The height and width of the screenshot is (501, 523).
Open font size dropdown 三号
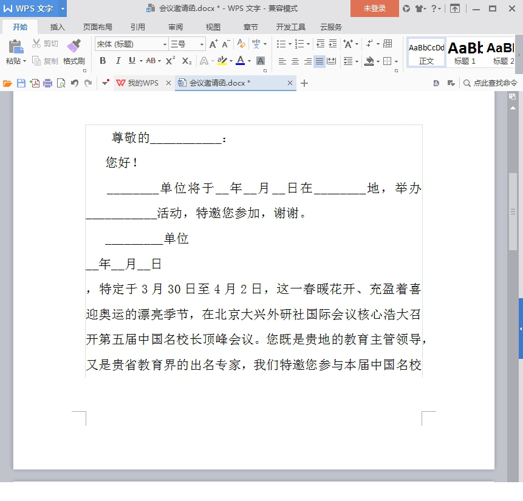coord(202,44)
